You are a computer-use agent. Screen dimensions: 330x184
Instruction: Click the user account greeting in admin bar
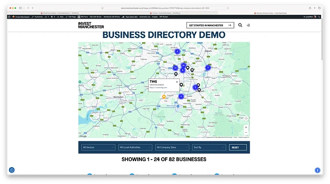(309, 17)
